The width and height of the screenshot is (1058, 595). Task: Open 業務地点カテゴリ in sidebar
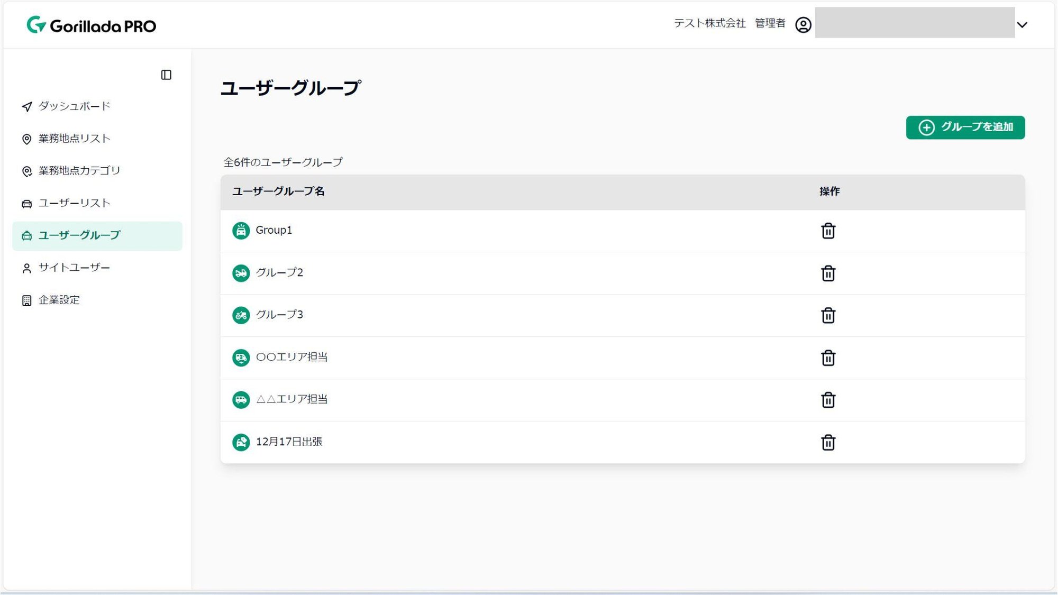point(97,171)
